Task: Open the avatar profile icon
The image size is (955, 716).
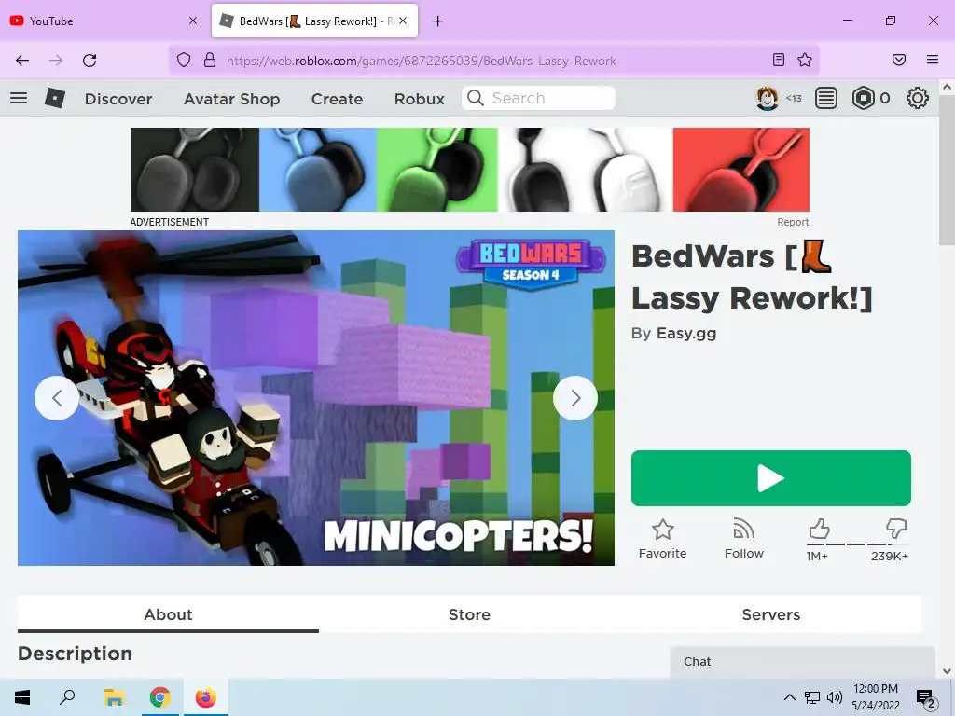Action: pyautogui.click(x=767, y=98)
